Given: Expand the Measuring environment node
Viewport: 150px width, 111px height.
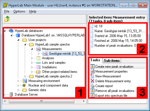Looking at the screenshot, I should tap(18, 81).
